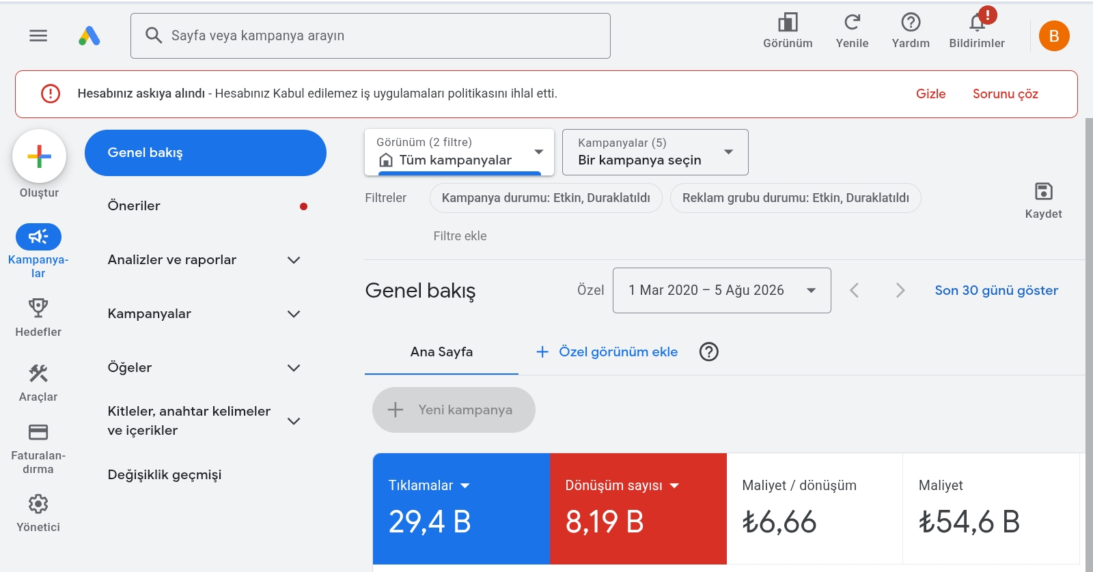The image size is (1093, 572).
Task: Click Yeni kampanya button
Action: 454,410
